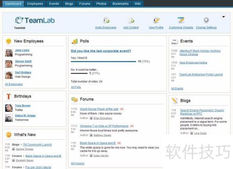Open World Soccer Player forum thread

click(99, 109)
